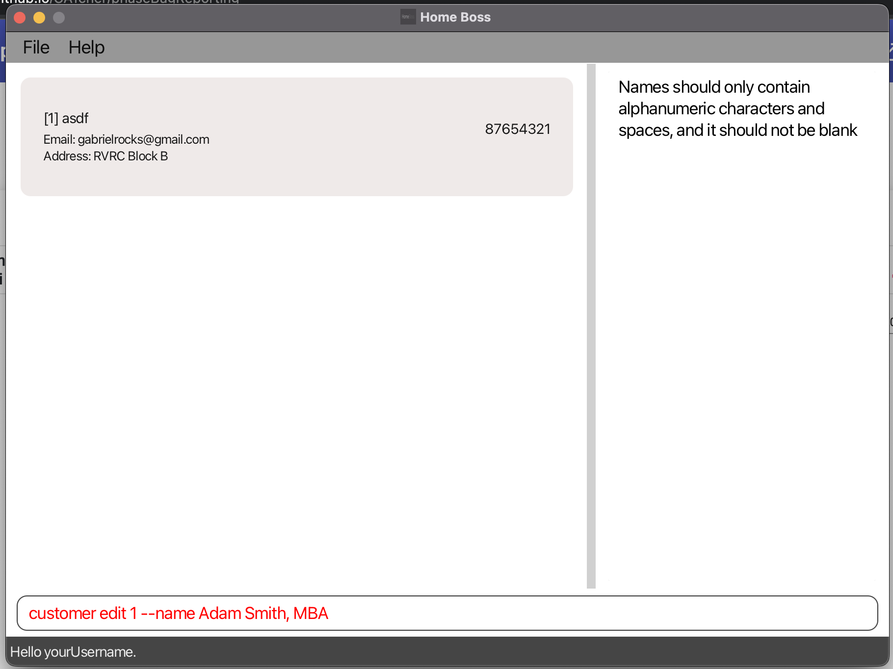893x669 pixels.
Task: Click the address 'RVRC Block B'
Action: pyautogui.click(x=131, y=156)
